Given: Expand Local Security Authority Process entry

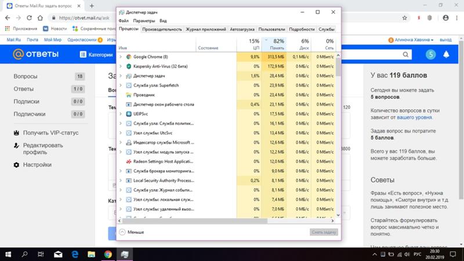Looking at the screenshot, I should 121,180.
